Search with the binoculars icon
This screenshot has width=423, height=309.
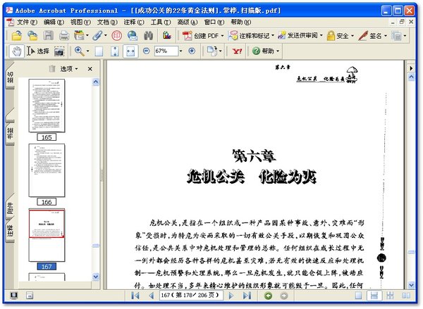(x=148, y=36)
